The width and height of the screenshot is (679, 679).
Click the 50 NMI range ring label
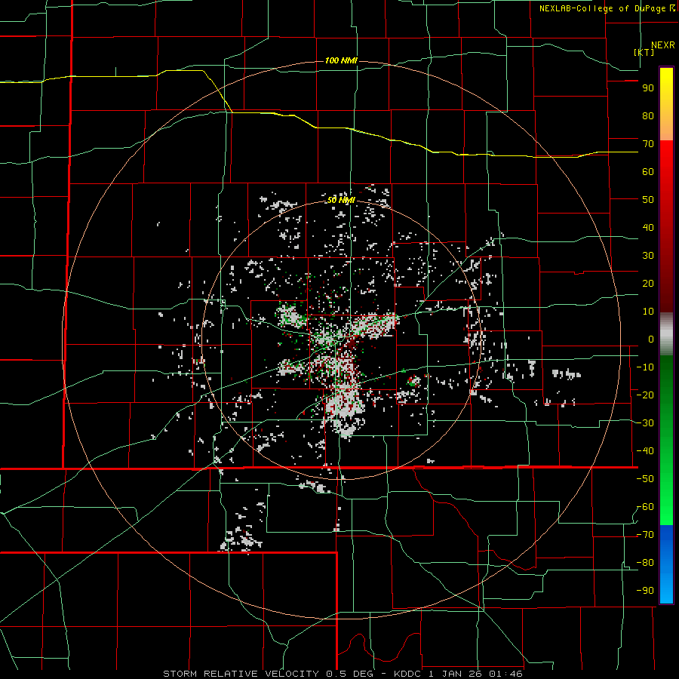(x=341, y=200)
